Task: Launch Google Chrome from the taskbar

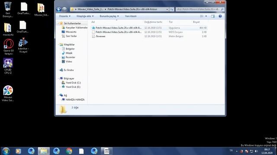Action: tap(69, 151)
